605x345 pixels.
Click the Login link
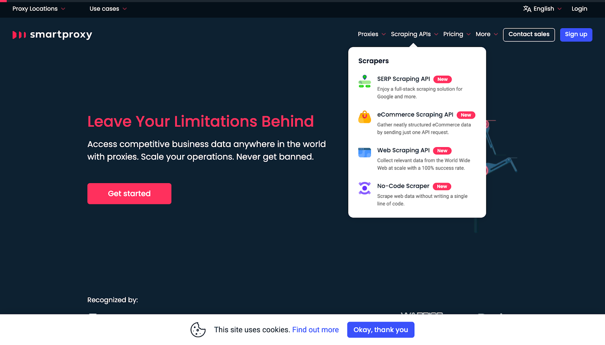579,9
